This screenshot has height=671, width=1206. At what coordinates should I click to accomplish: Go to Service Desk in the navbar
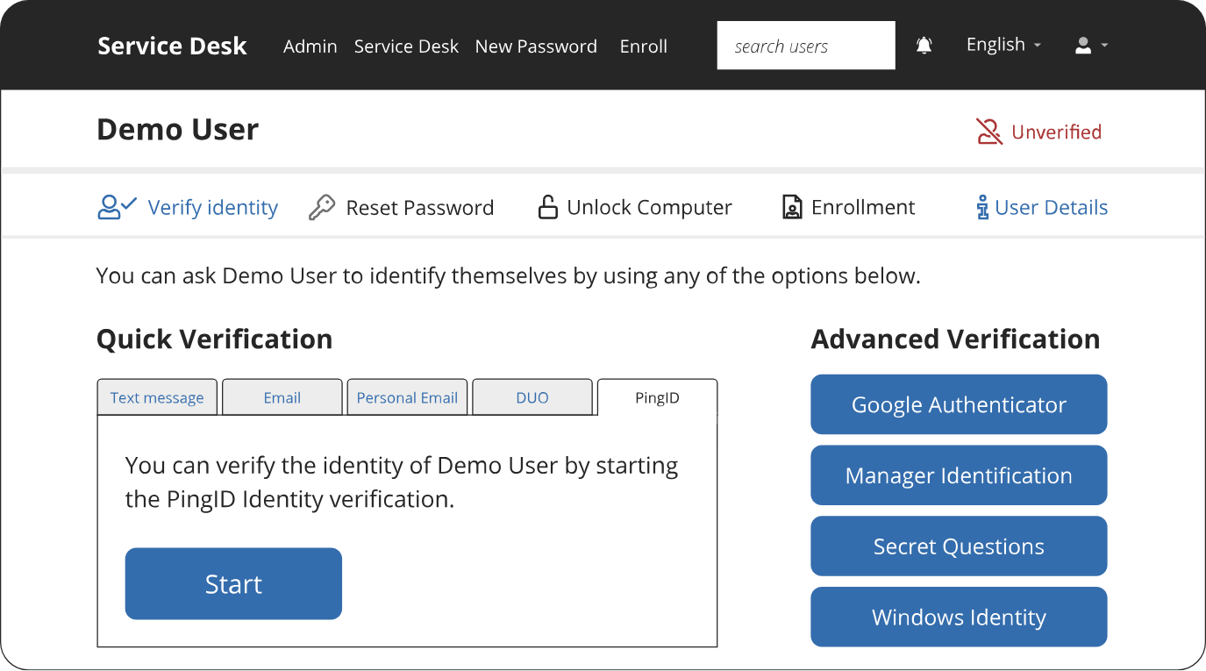click(406, 46)
